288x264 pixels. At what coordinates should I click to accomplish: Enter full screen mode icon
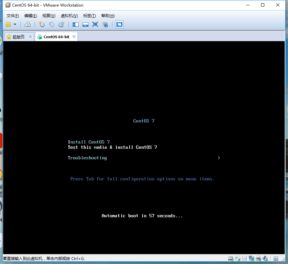(95, 24)
